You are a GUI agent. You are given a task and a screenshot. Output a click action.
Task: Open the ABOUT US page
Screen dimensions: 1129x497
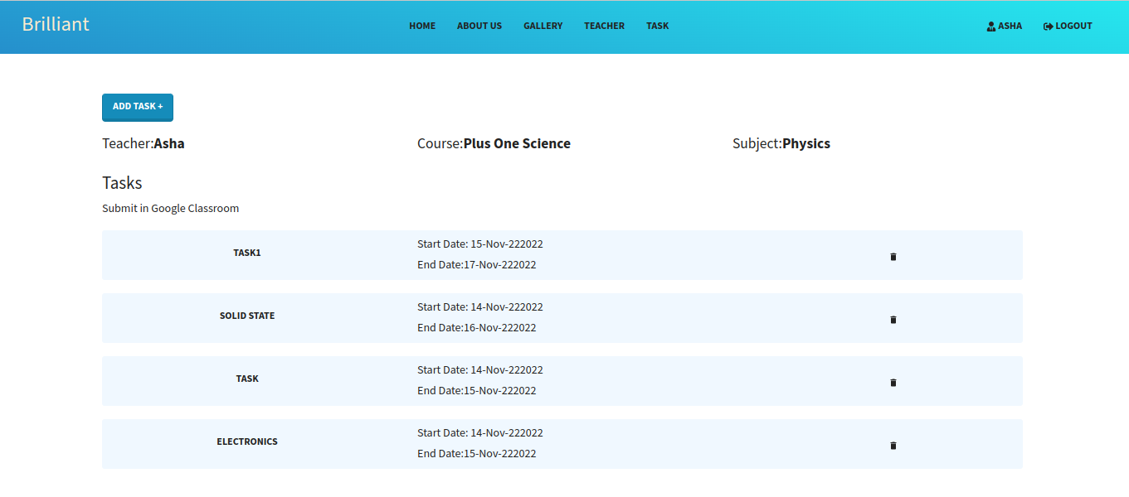tap(479, 27)
